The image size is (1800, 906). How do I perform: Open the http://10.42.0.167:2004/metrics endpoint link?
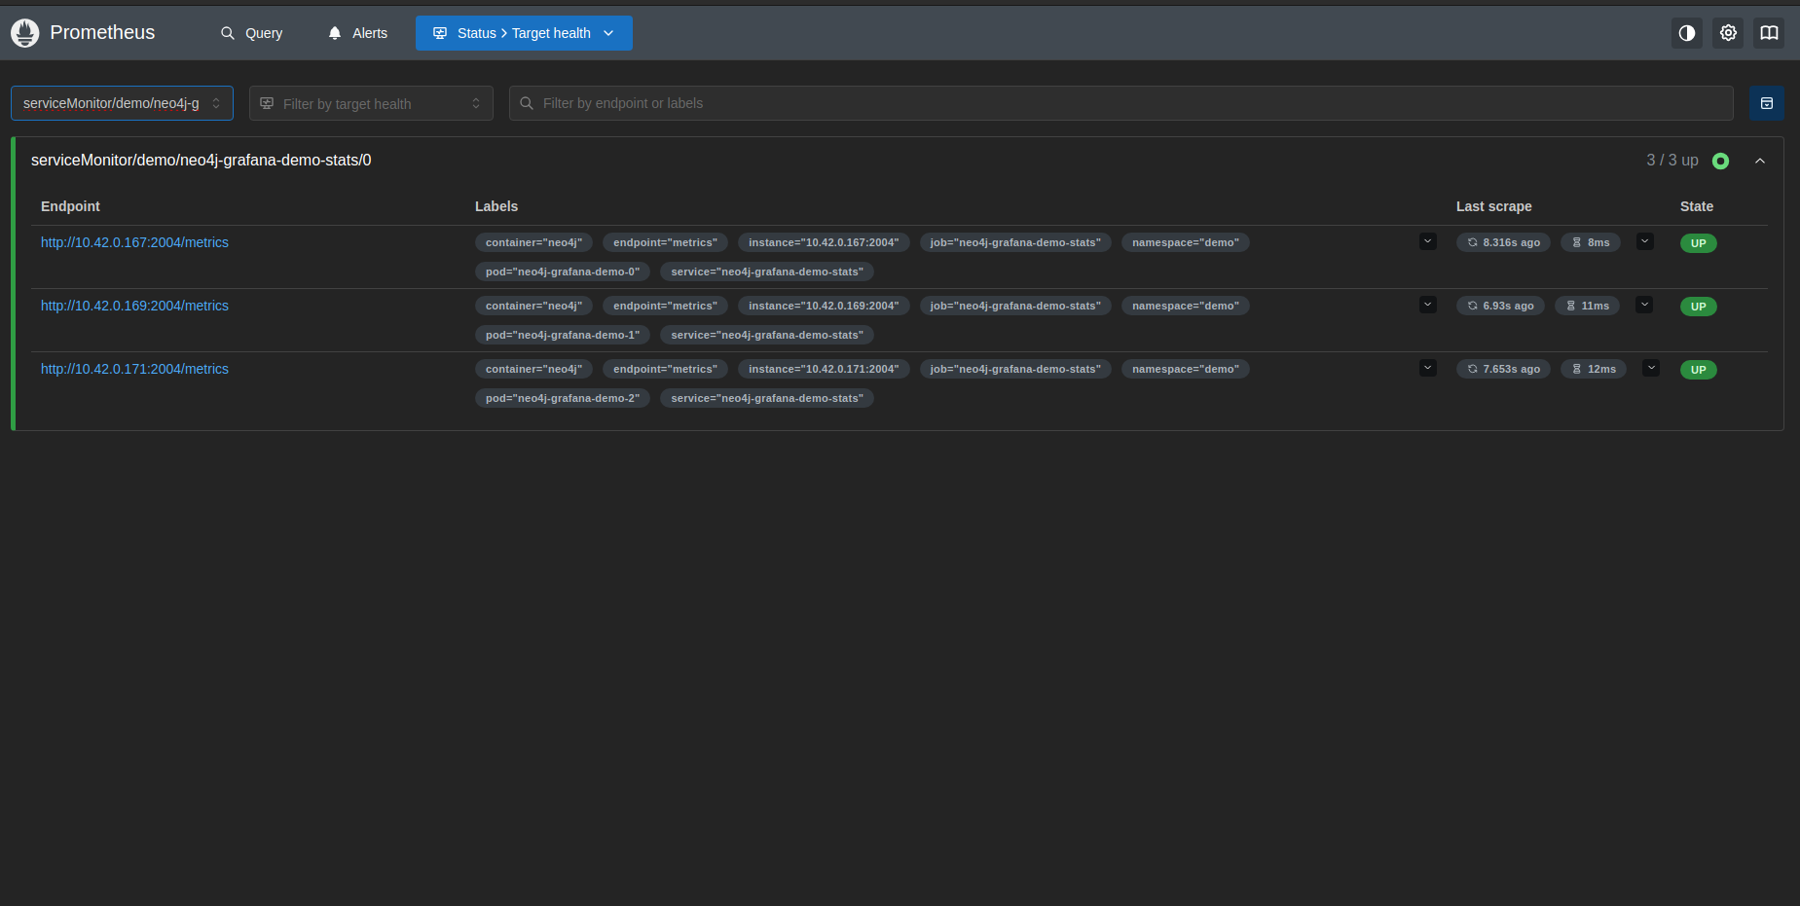coord(134,242)
